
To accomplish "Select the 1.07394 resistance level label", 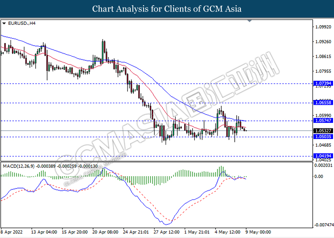I will [323, 83].
